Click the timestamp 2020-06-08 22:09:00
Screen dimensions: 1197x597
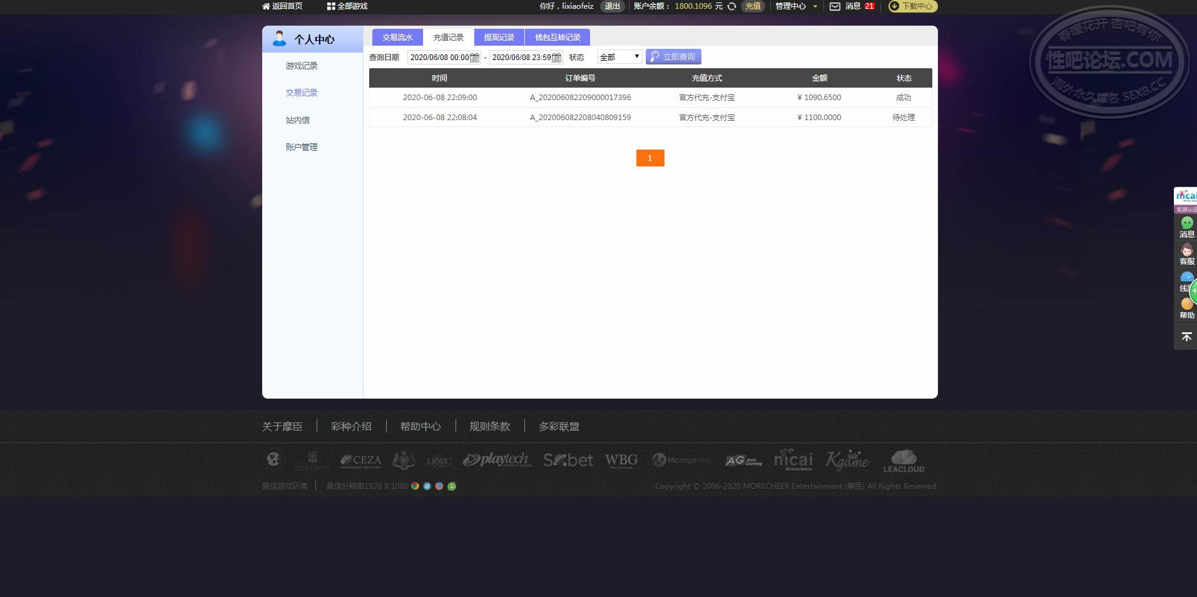[440, 98]
